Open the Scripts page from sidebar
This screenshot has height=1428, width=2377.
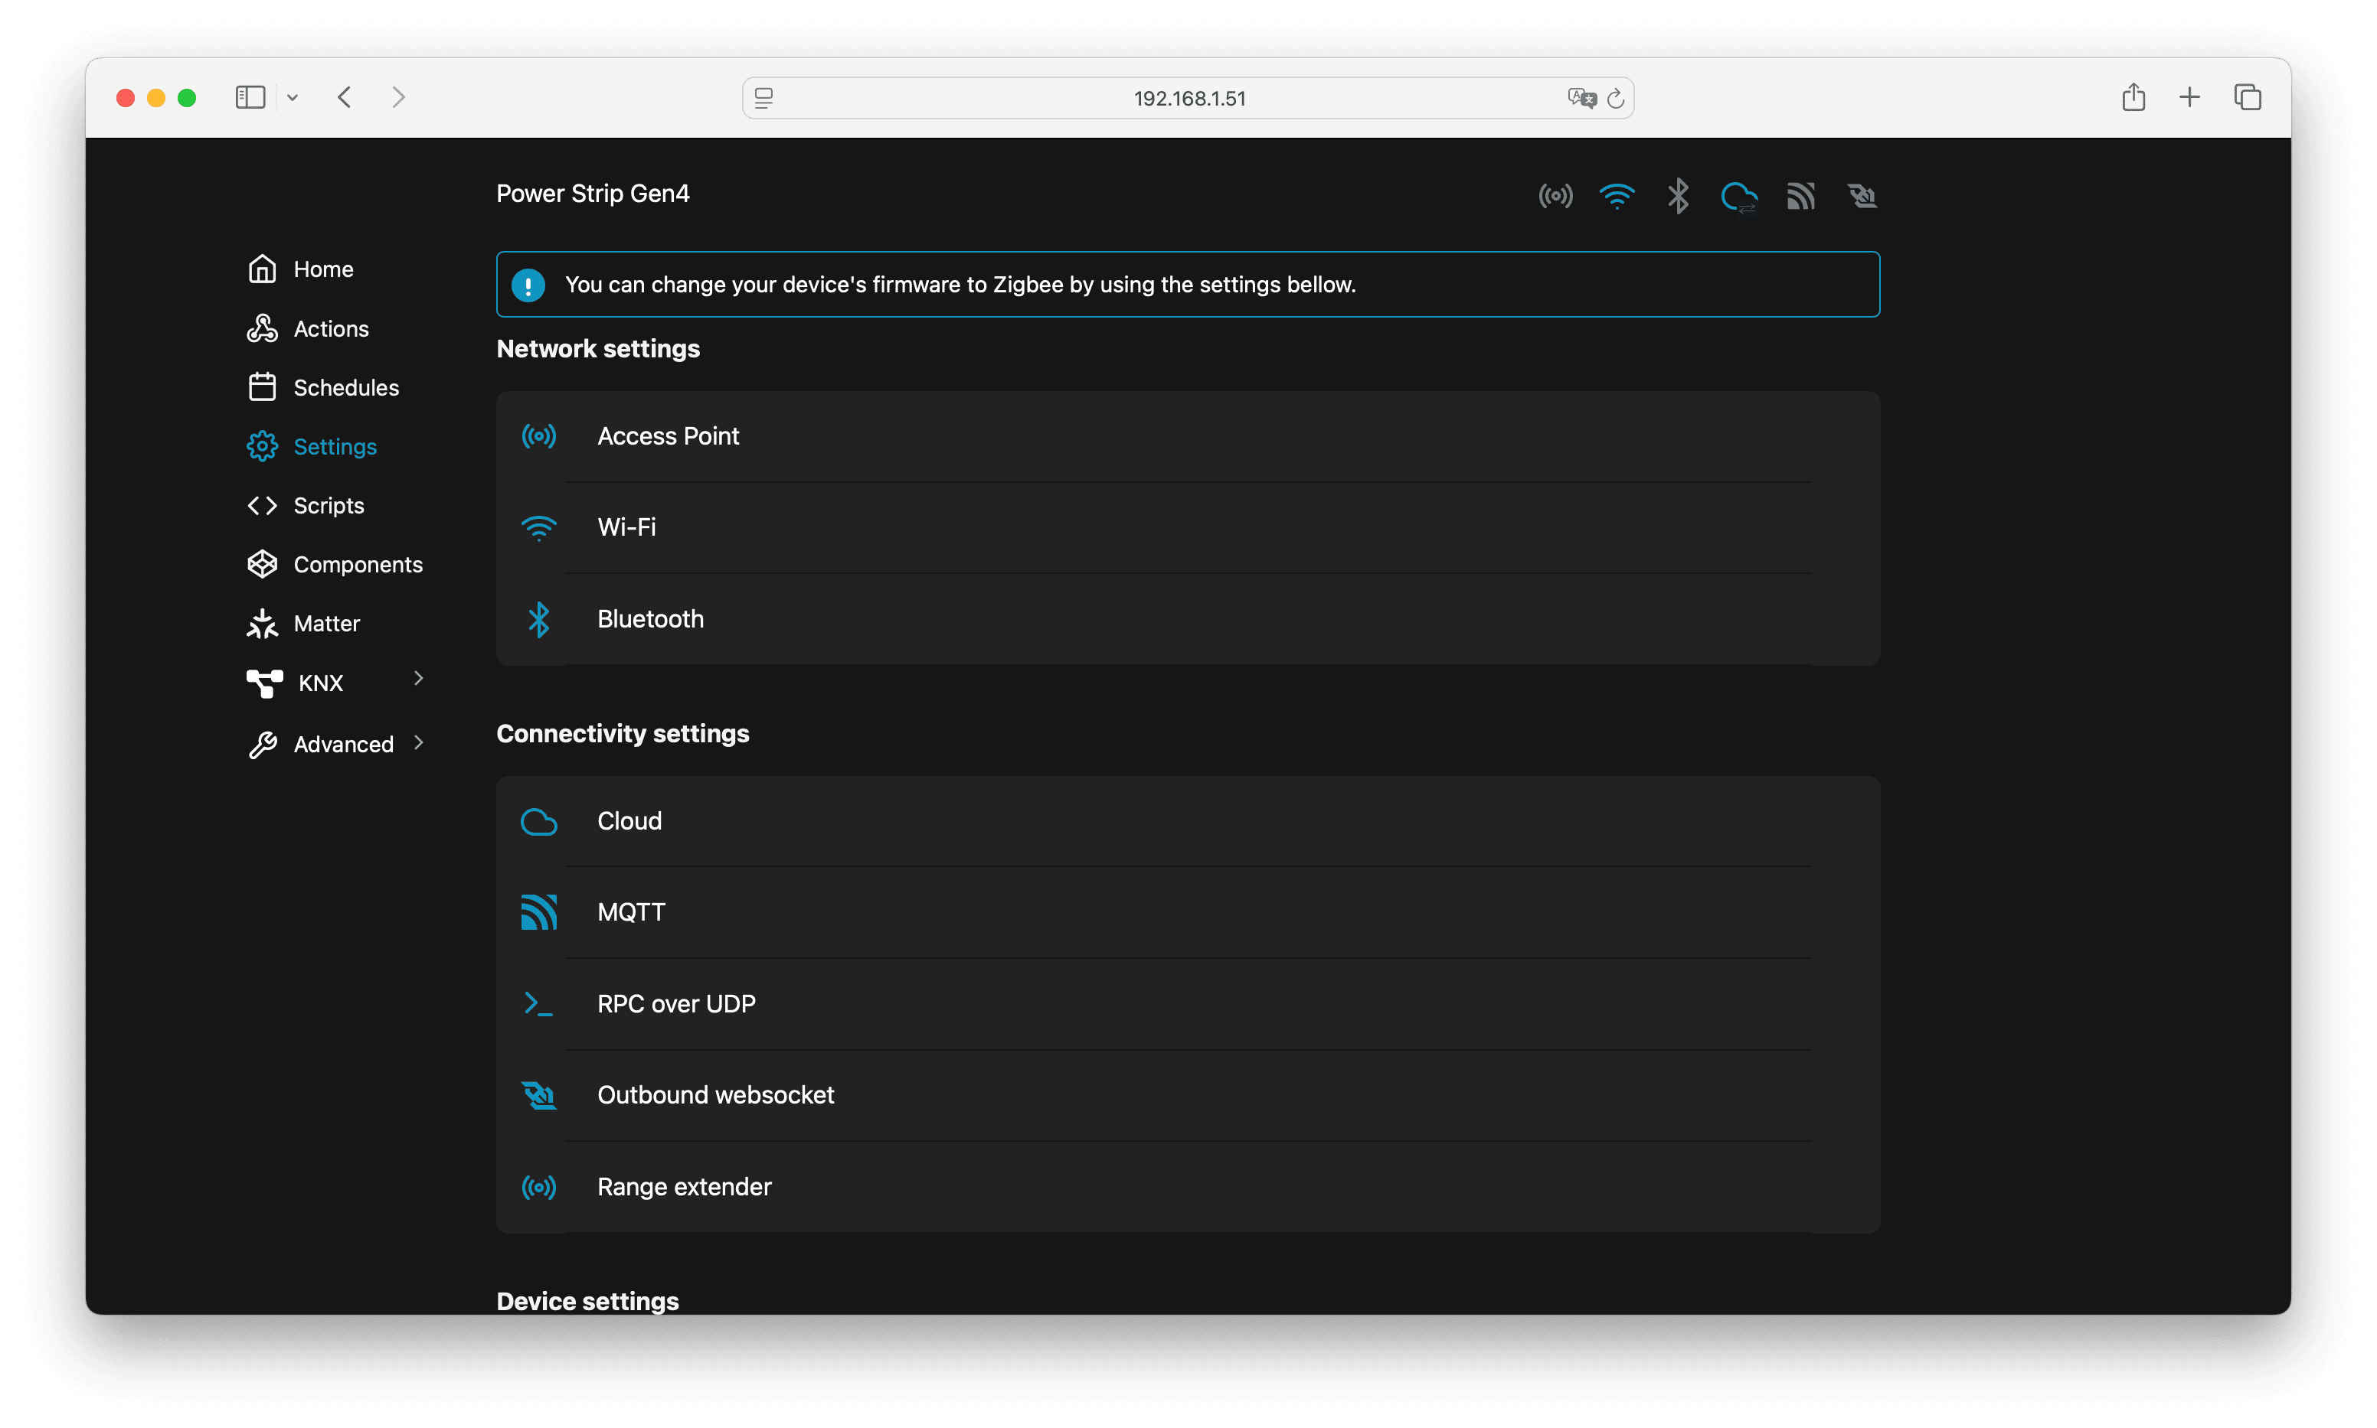[x=329, y=505]
